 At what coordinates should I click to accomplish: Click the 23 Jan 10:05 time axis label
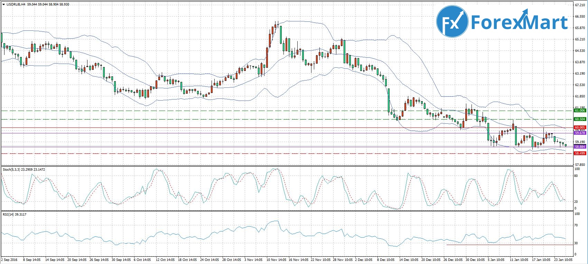564,260
